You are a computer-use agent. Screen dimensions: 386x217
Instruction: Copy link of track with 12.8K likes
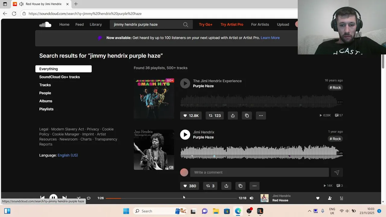pos(247,115)
